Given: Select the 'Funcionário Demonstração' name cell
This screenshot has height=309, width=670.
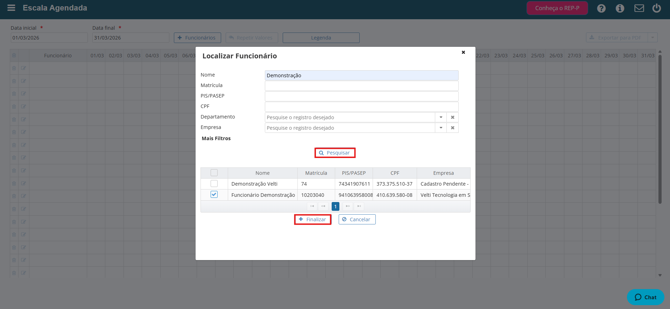Looking at the screenshot, I should (263, 195).
